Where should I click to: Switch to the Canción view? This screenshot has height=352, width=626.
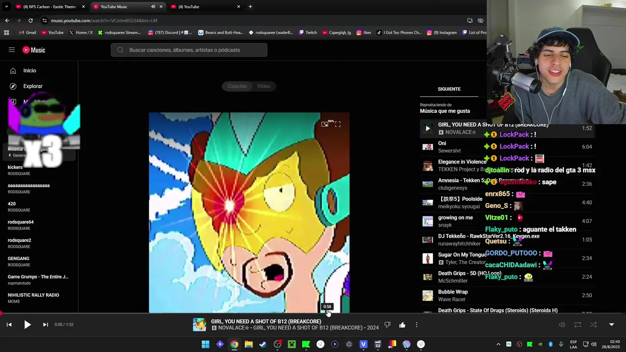click(x=237, y=86)
